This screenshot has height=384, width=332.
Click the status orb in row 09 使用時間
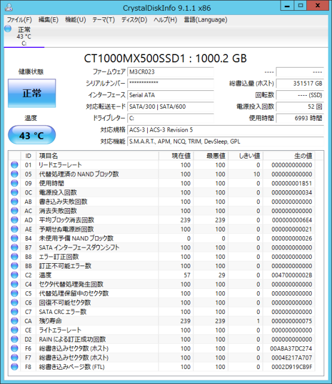click(14, 183)
